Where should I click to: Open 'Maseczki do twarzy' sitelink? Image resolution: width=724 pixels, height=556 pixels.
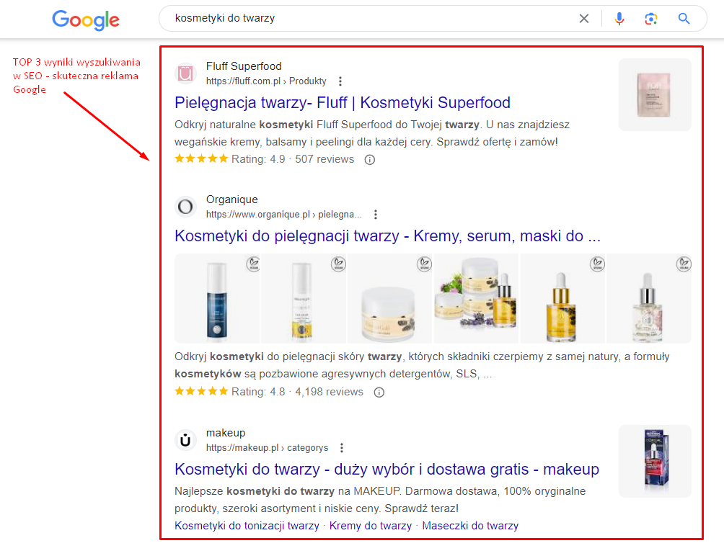point(470,526)
